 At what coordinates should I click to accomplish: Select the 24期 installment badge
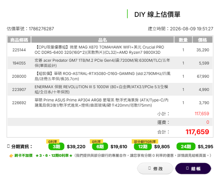pos(186,146)
